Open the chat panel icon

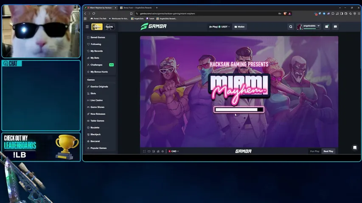coord(335,27)
